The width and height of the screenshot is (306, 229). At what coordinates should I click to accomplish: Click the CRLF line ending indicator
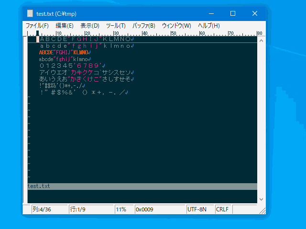[223, 209]
